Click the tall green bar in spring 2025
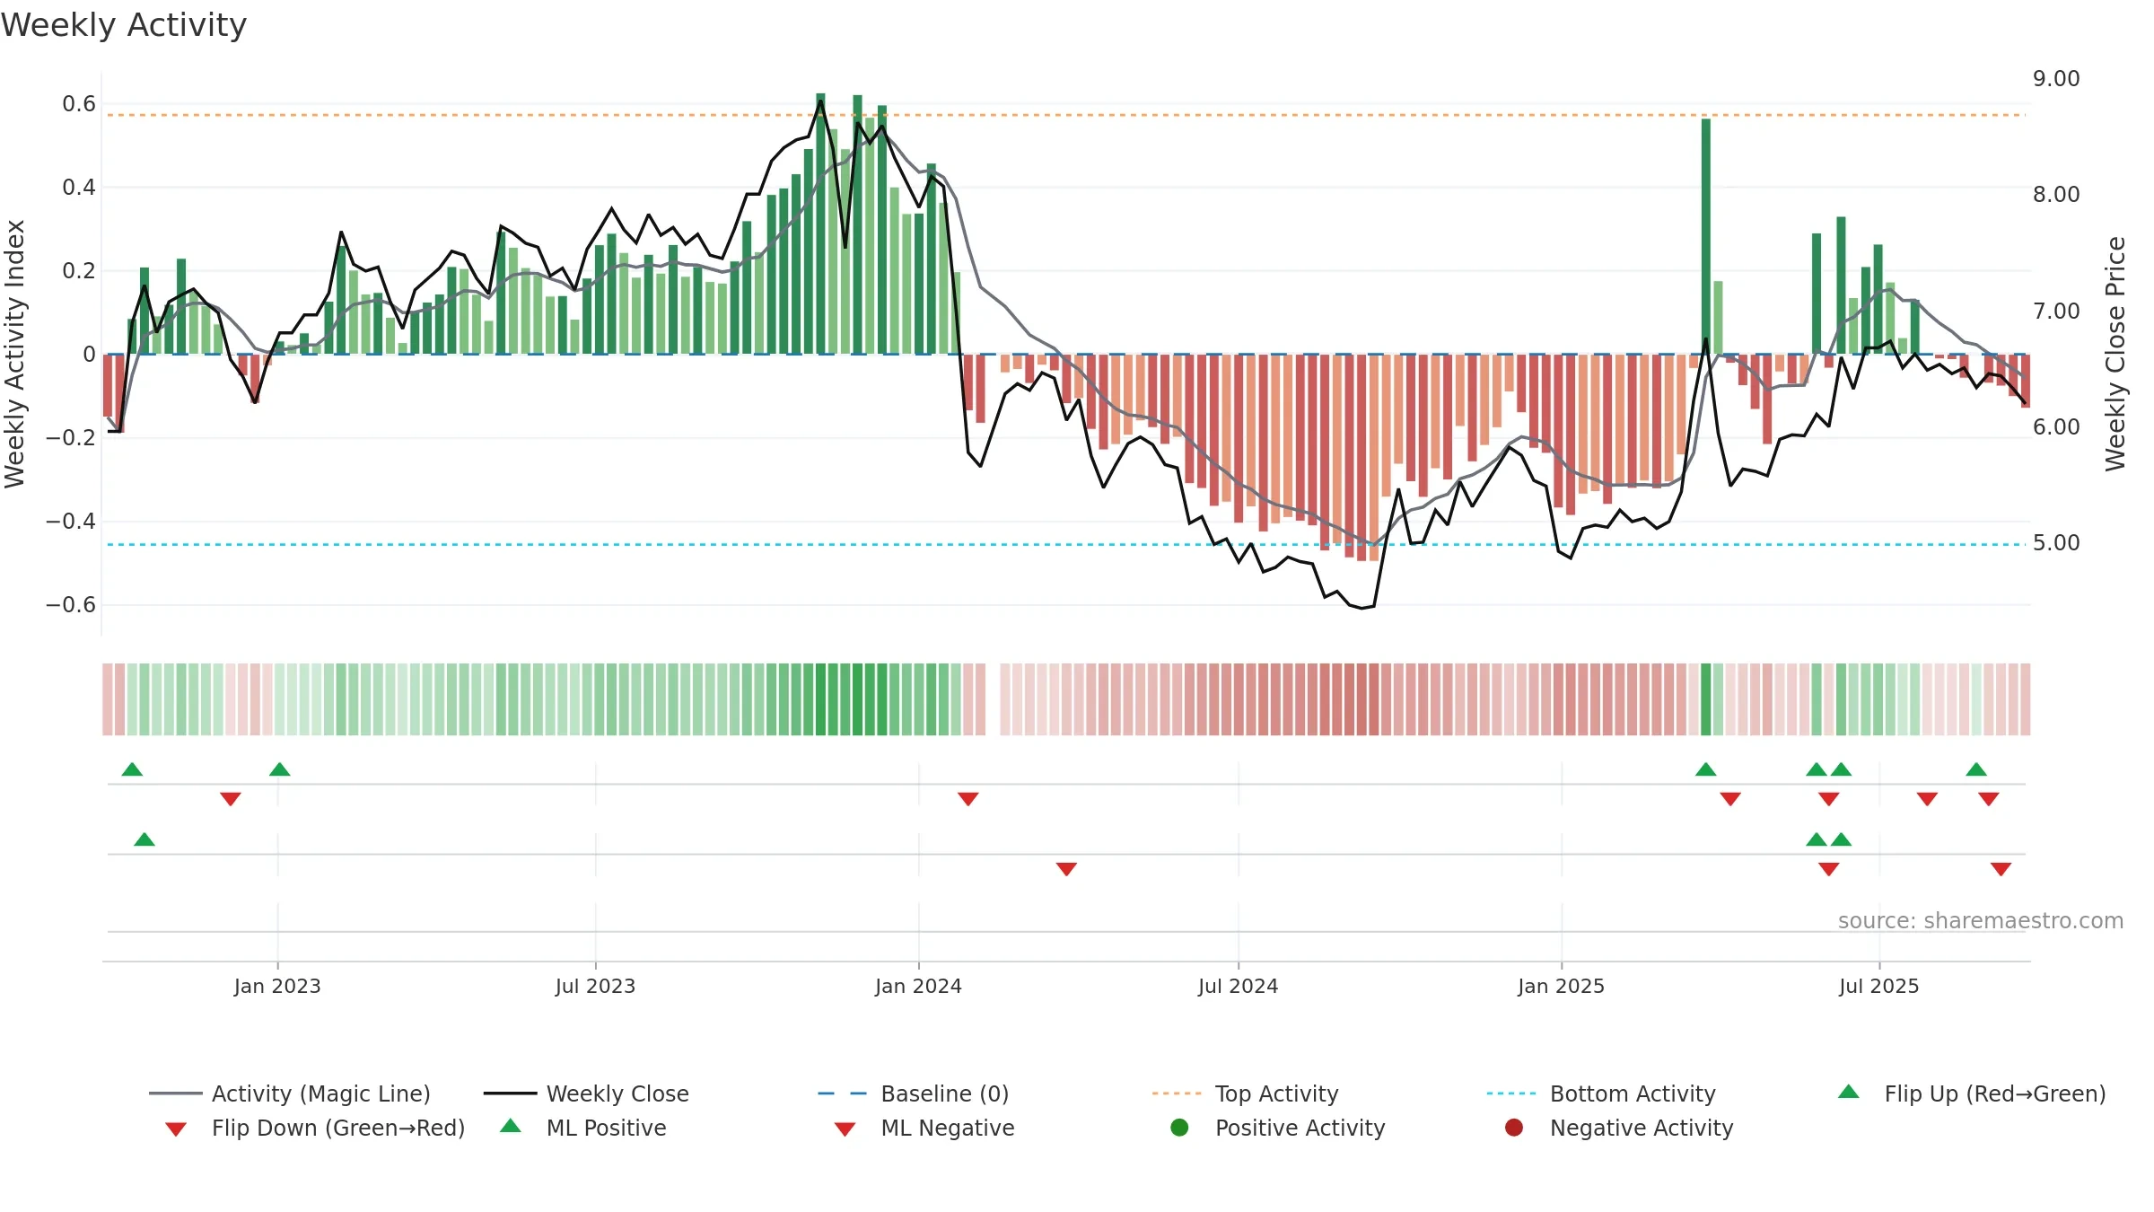Viewport: 2154px width, 1212px height. point(1706,236)
